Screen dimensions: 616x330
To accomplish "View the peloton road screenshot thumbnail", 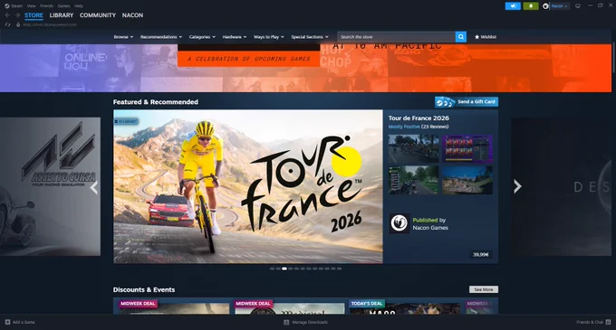I will point(414,148).
